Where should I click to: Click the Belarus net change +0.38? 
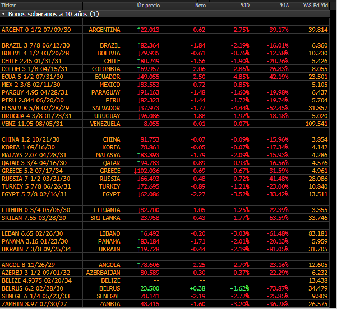(x=197, y=288)
